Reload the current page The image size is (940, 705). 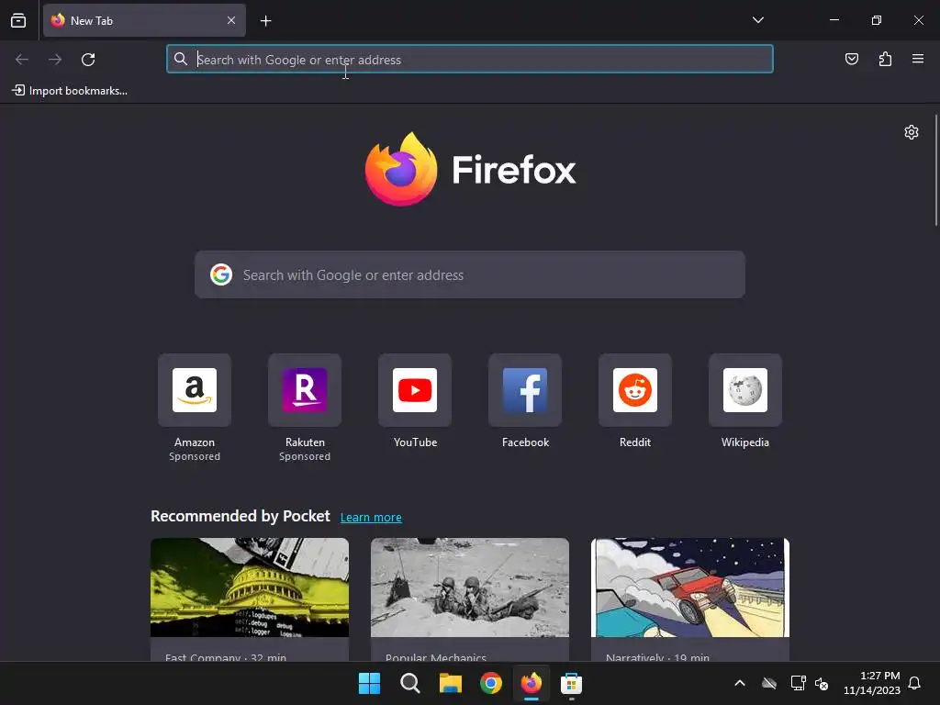click(x=88, y=60)
